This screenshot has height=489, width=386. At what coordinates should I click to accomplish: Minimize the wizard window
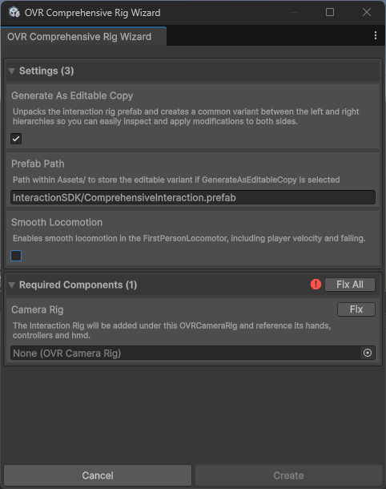(293, 13)
